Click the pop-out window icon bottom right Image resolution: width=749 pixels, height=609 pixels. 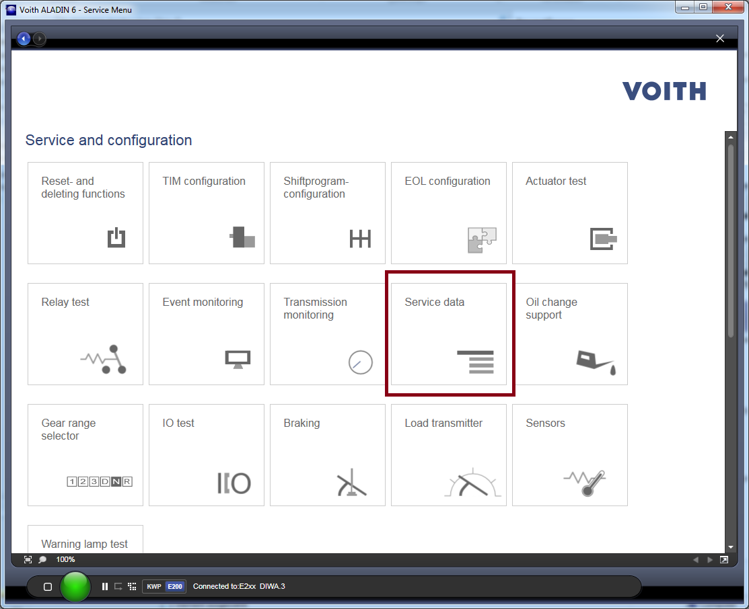pos(724,560)
